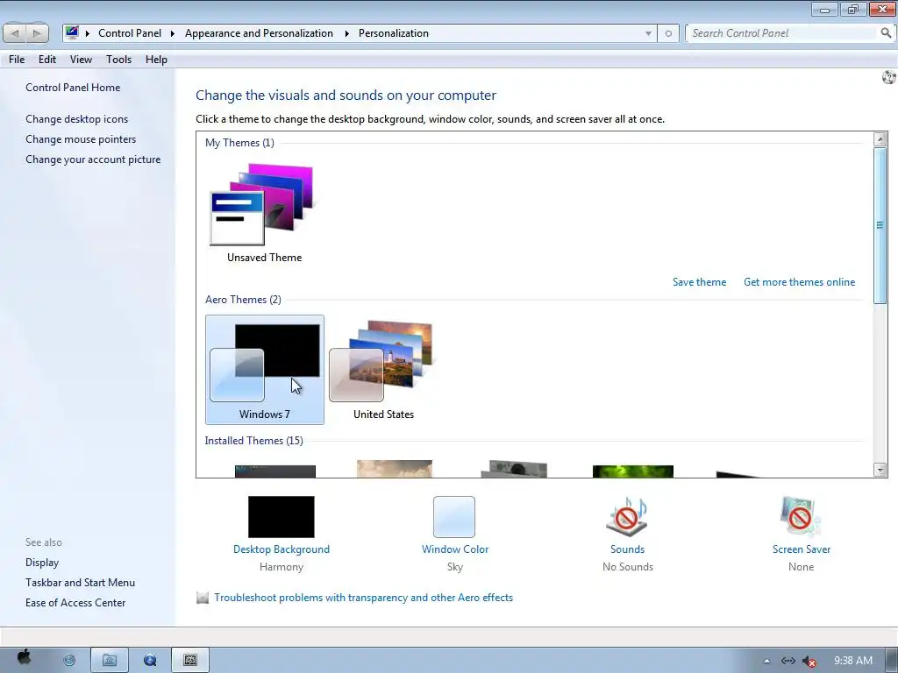Click the Sounds link label
The width and height of the screenshot is (898, 673).
coord(627,549)
